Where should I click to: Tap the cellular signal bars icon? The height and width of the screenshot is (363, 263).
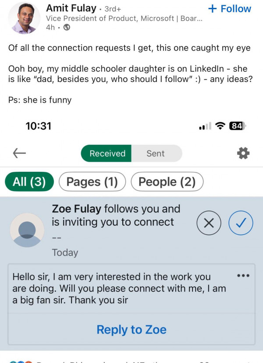(x=205, y=126)
